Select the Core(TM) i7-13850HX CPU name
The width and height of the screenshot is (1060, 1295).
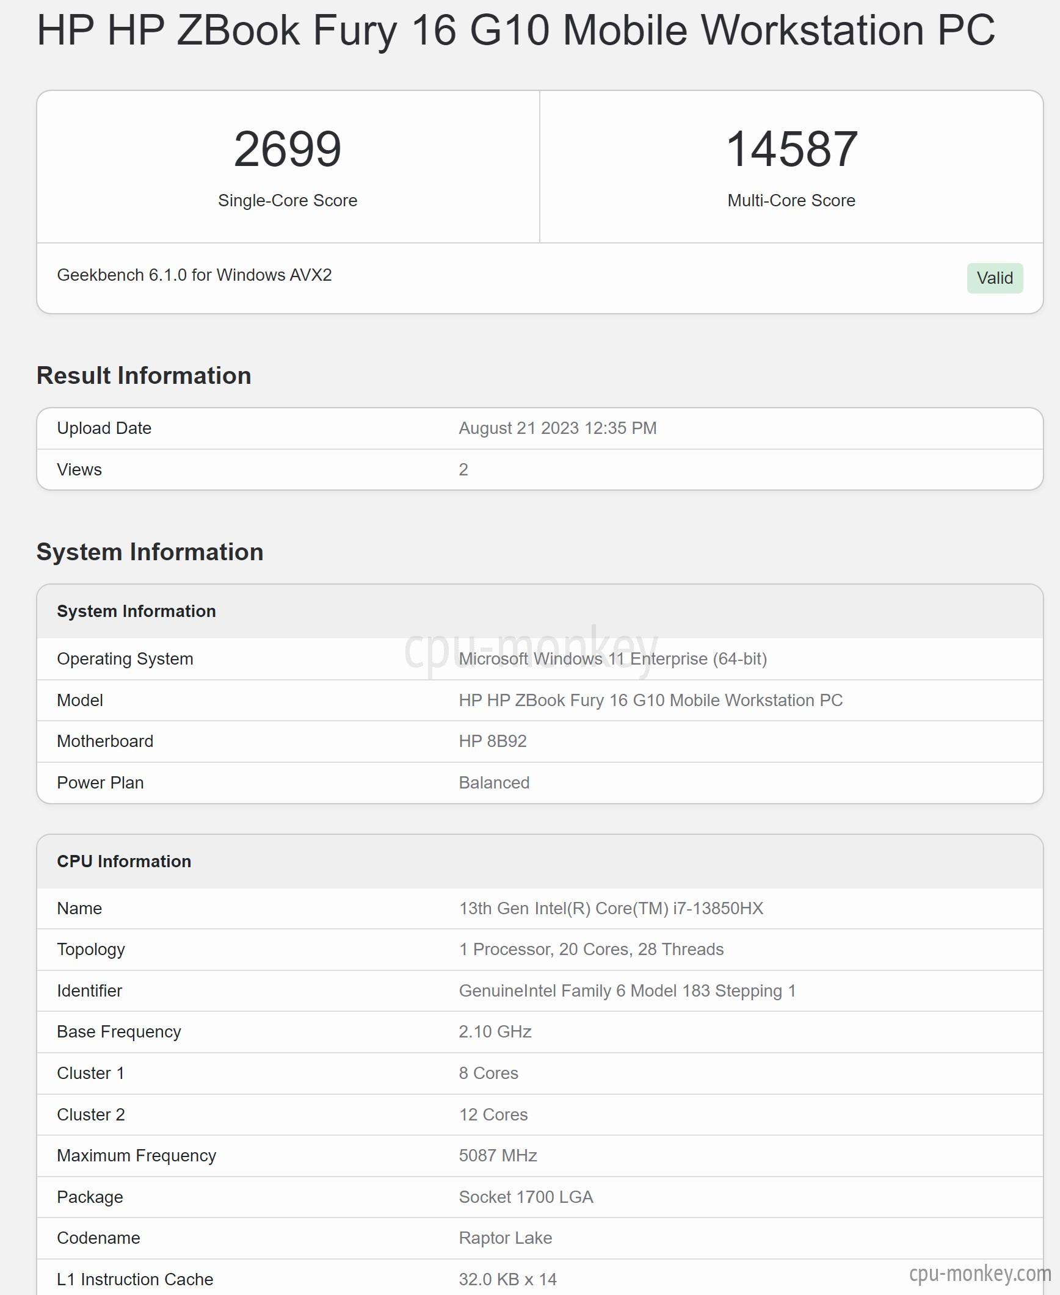click(611, 909)
